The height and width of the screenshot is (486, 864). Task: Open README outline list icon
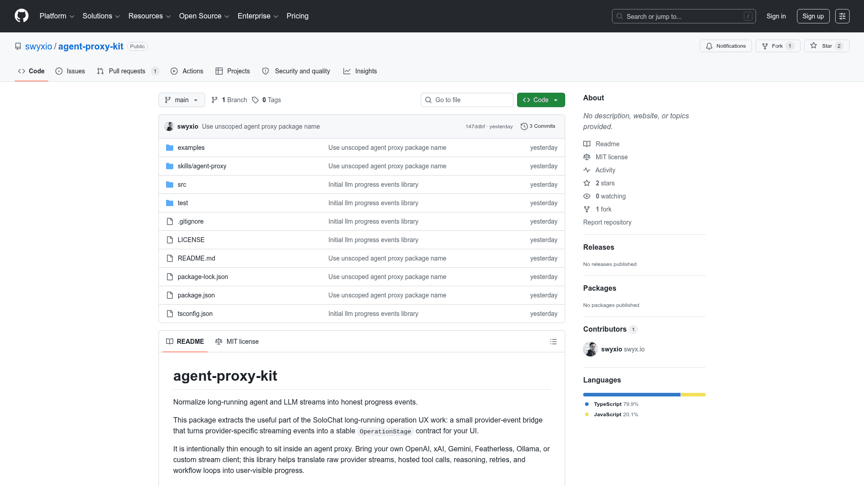[553, 342]
